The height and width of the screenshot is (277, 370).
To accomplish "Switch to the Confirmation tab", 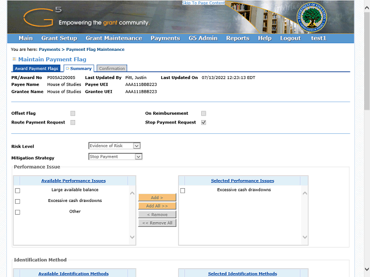I will click(112, 68).
